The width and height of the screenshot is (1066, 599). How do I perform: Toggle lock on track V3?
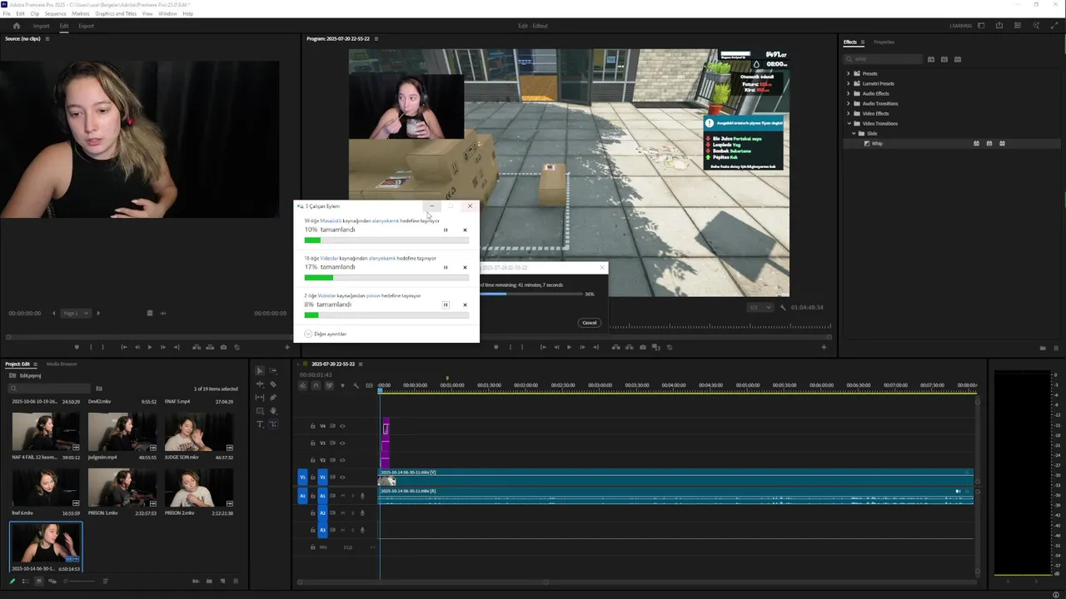[313, 443]
